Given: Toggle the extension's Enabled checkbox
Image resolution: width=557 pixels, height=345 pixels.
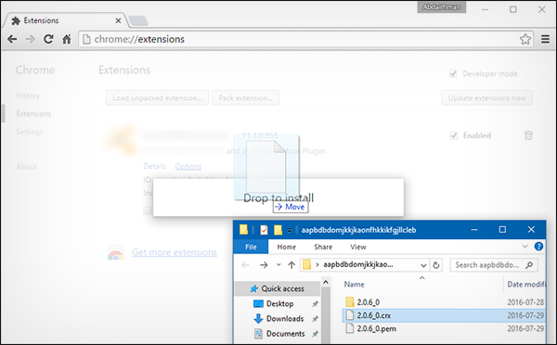Looking at the screenshot, I should click(x=454, y=135).
